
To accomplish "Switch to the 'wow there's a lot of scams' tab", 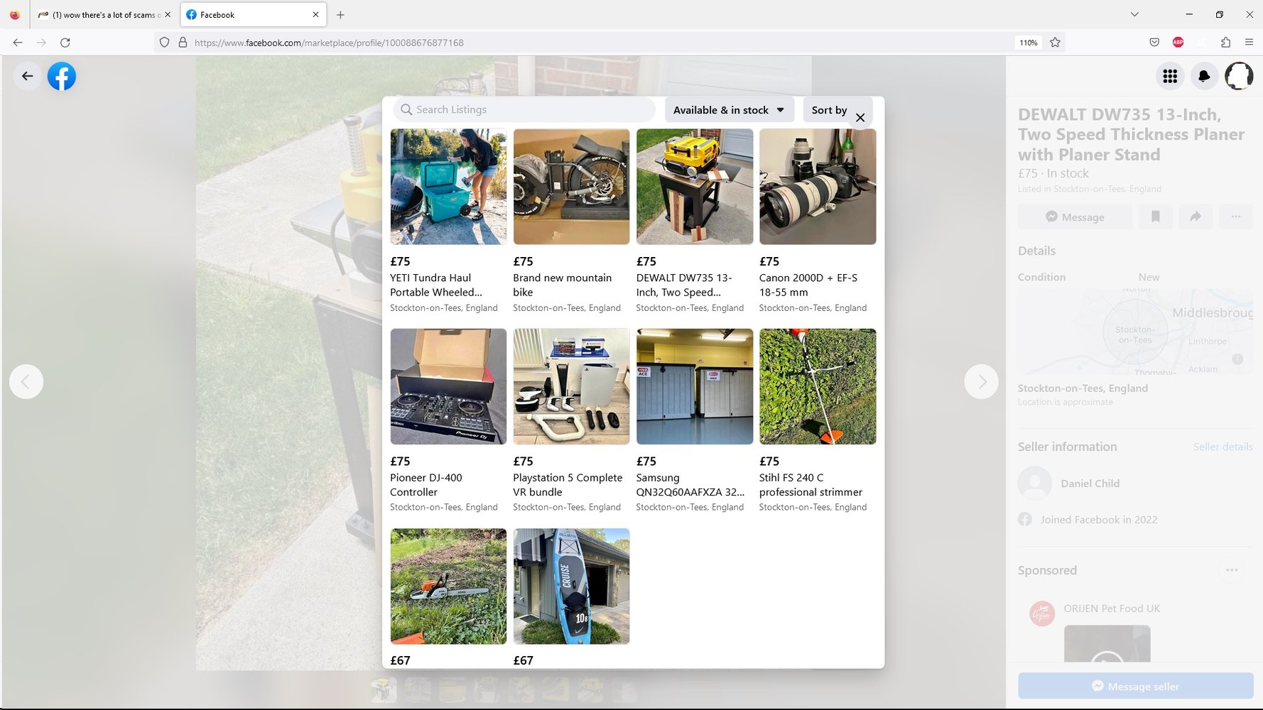I will [x=104, y=15].
